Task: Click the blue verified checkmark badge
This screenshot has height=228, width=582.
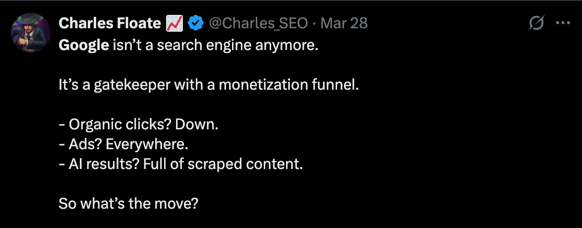Action: pos(195,23)
